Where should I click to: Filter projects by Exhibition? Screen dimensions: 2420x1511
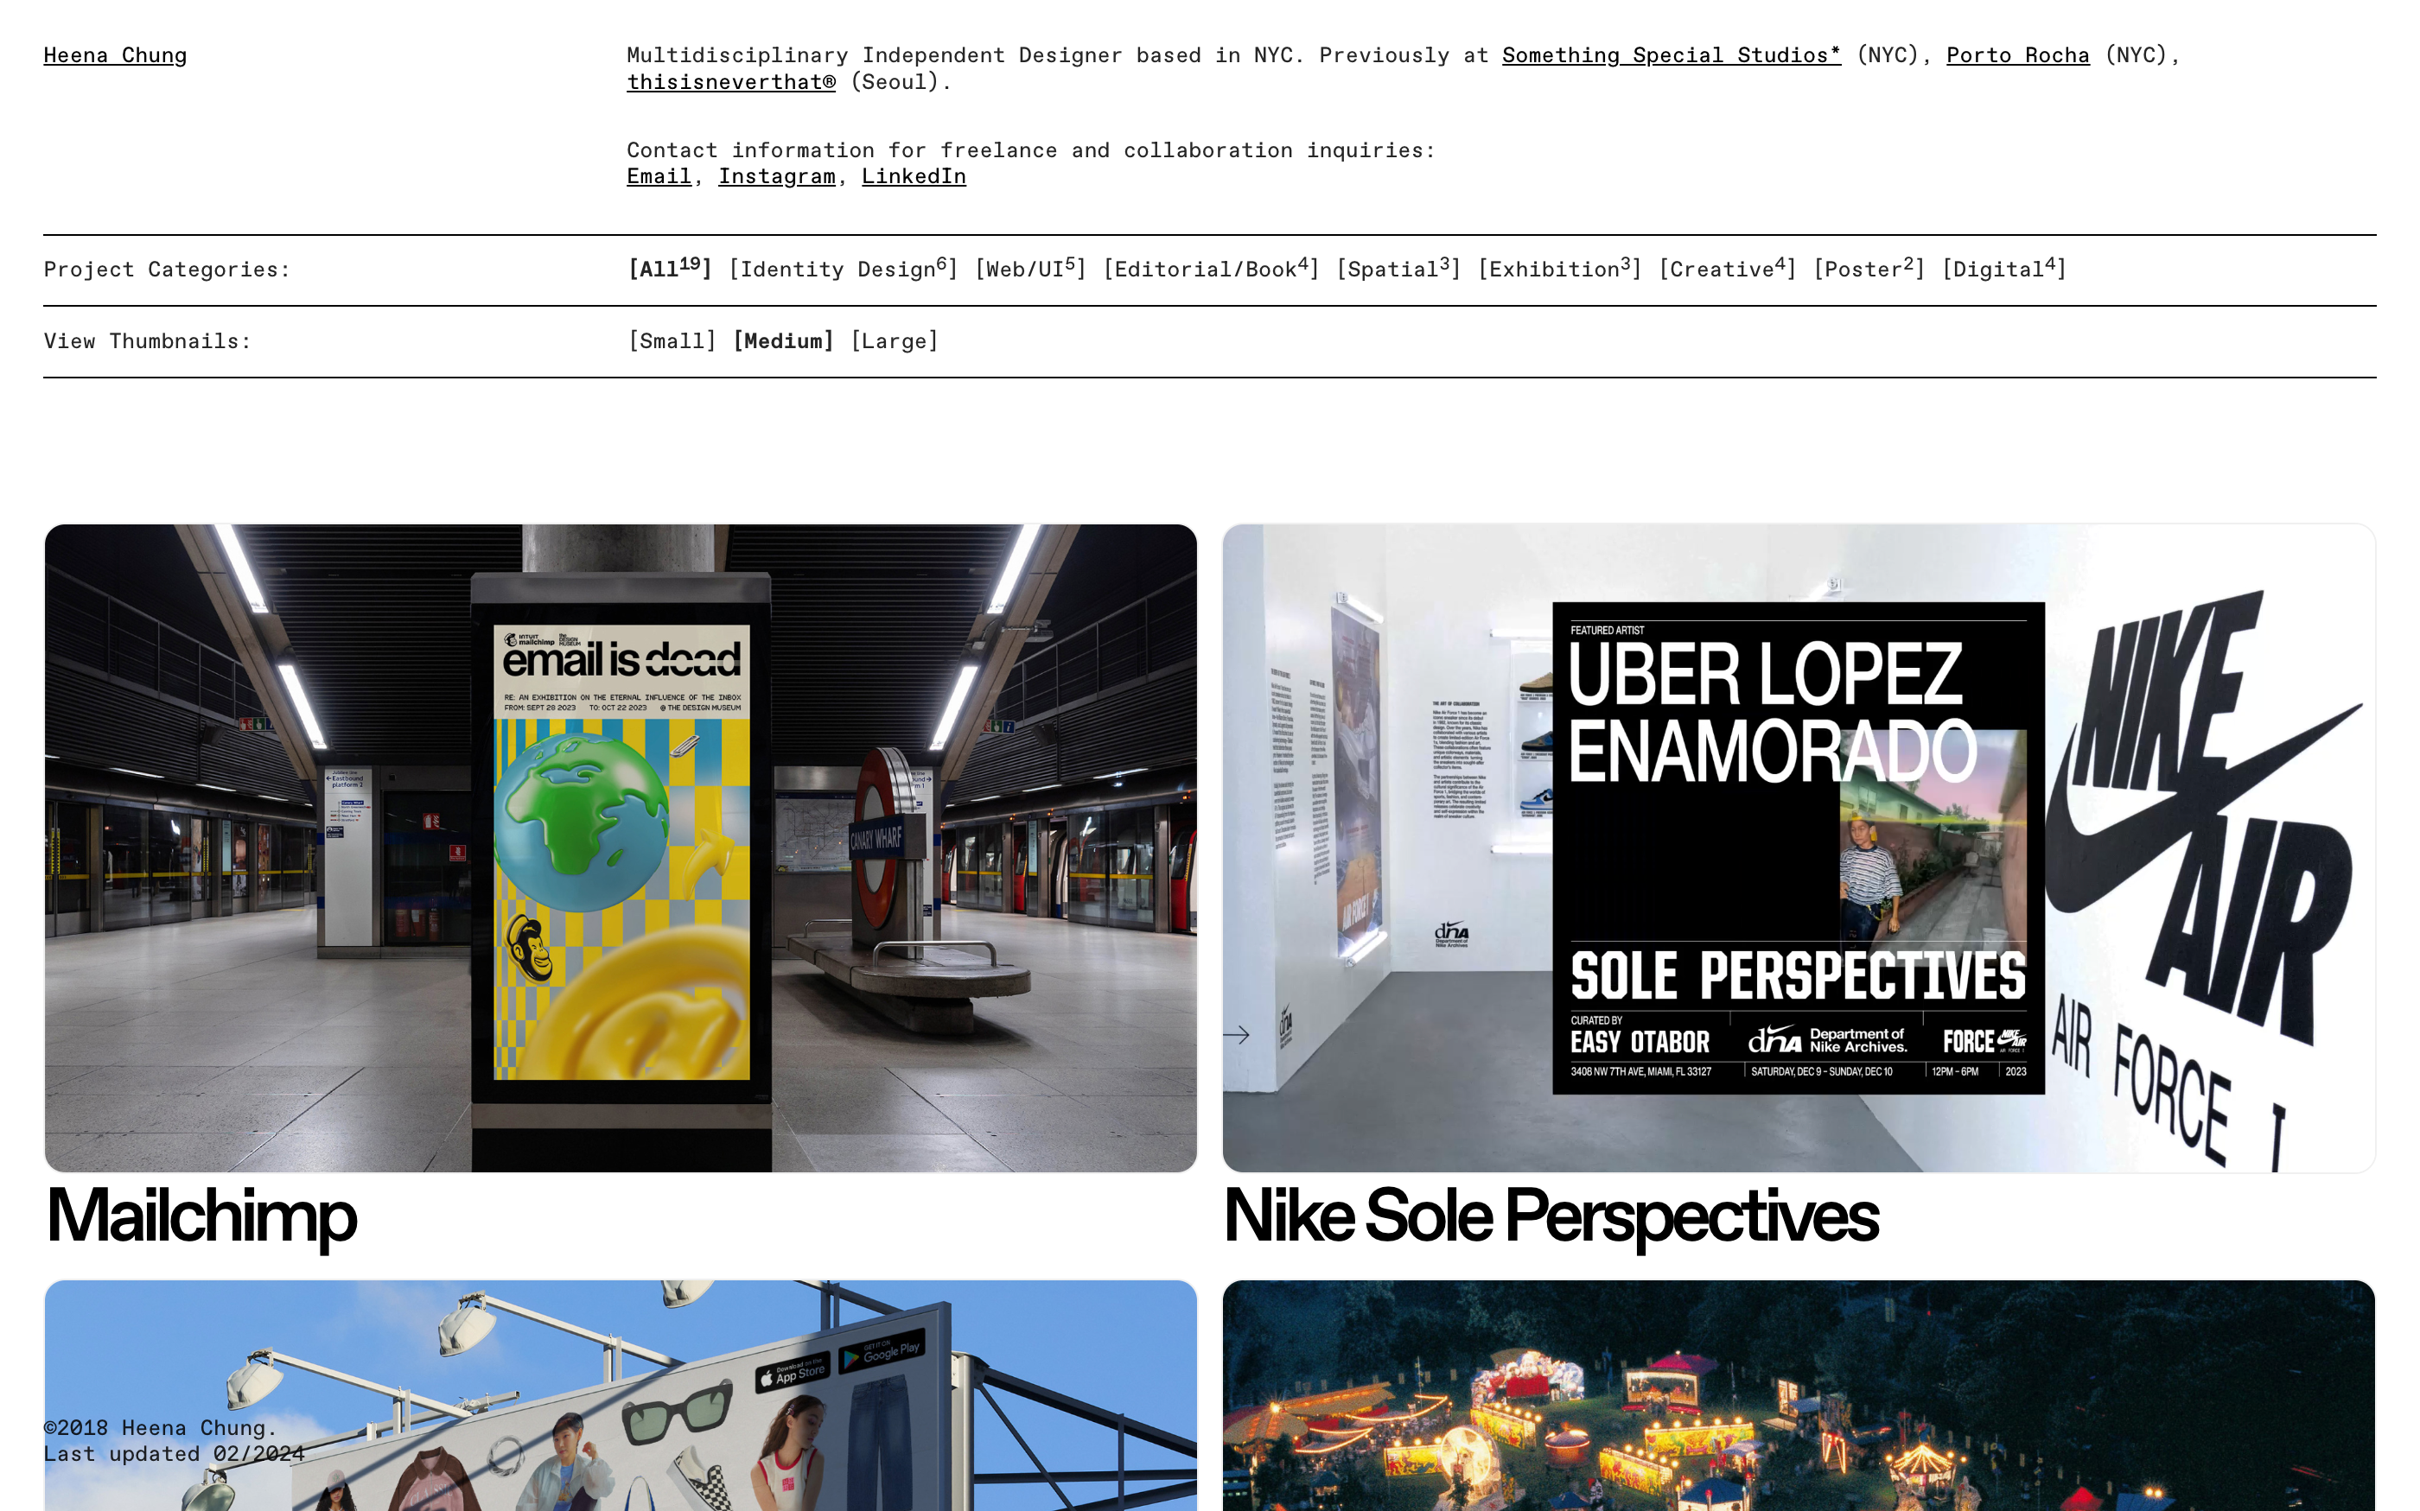(1559, 269)
